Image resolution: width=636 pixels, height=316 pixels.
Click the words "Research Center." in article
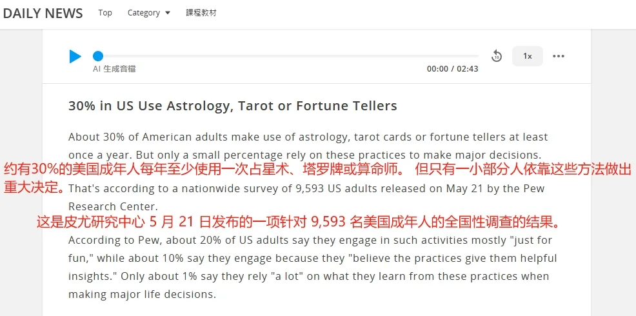point(113,207)
